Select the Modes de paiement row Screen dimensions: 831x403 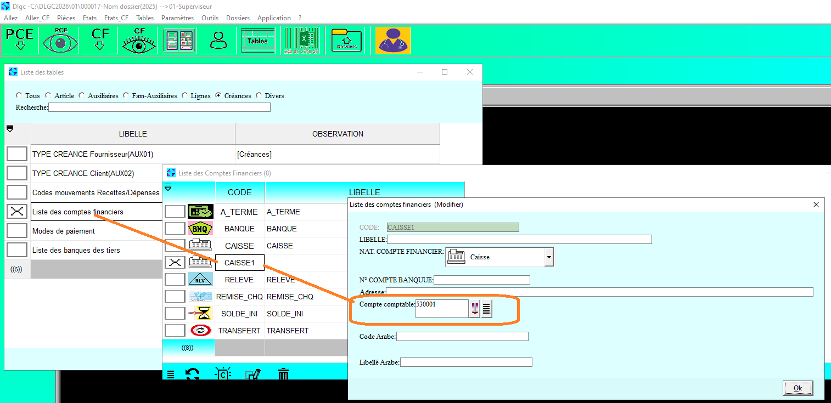coord(64,231)
